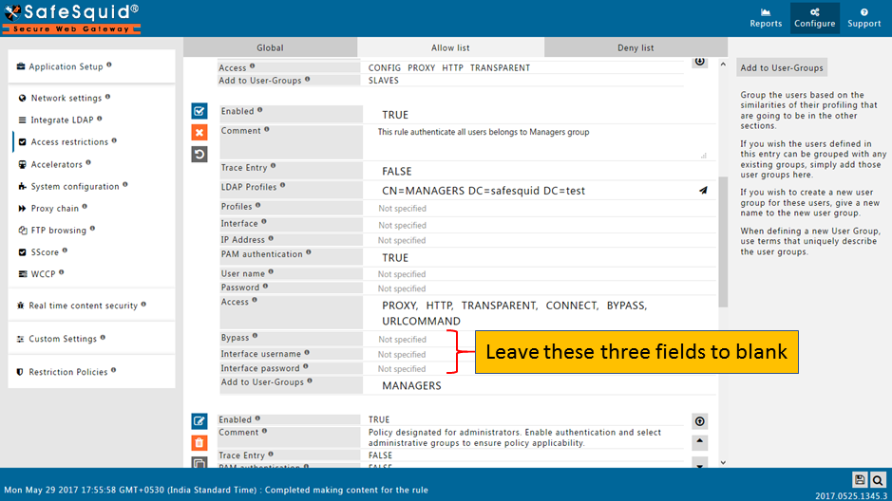Select Access restrictions in sidebar

click(69, 142)
